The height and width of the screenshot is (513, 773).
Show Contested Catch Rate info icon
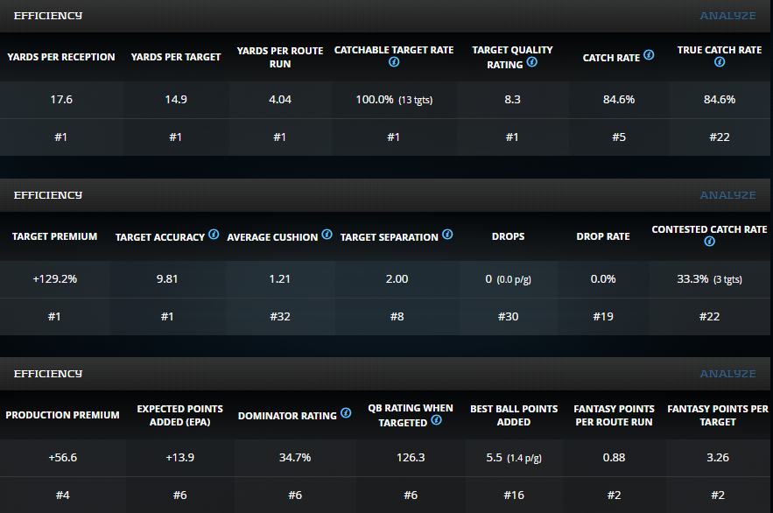[x=709, y=242]
